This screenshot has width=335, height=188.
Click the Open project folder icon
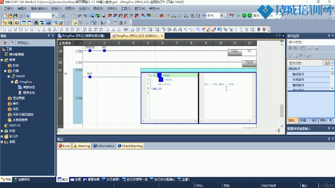click(x=10, y=16)
